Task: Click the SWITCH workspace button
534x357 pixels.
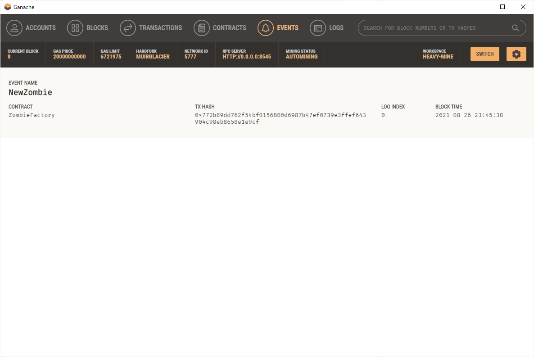Action: point(484,54)
